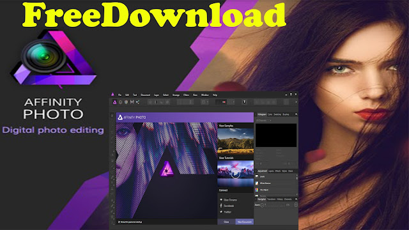Select the White Balance adjustment row
Image resolution: width=409 pixels, height=230 pixels.
275,183
